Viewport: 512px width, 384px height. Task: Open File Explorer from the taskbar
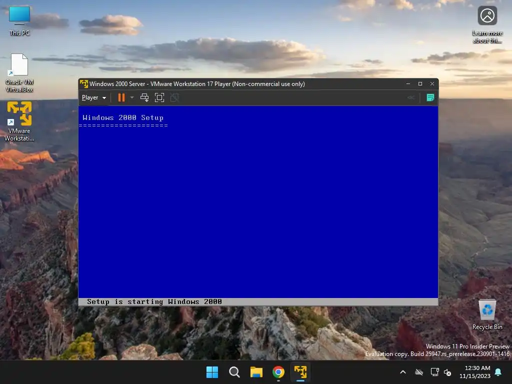[256, 372]
